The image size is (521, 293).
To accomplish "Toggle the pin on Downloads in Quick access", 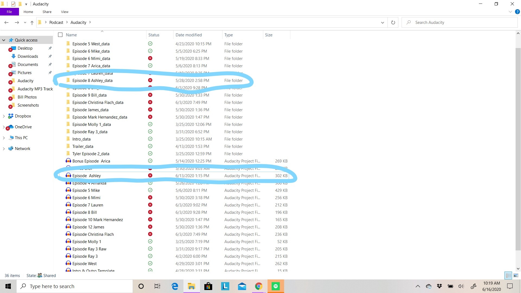I will [x=50, y=56].
